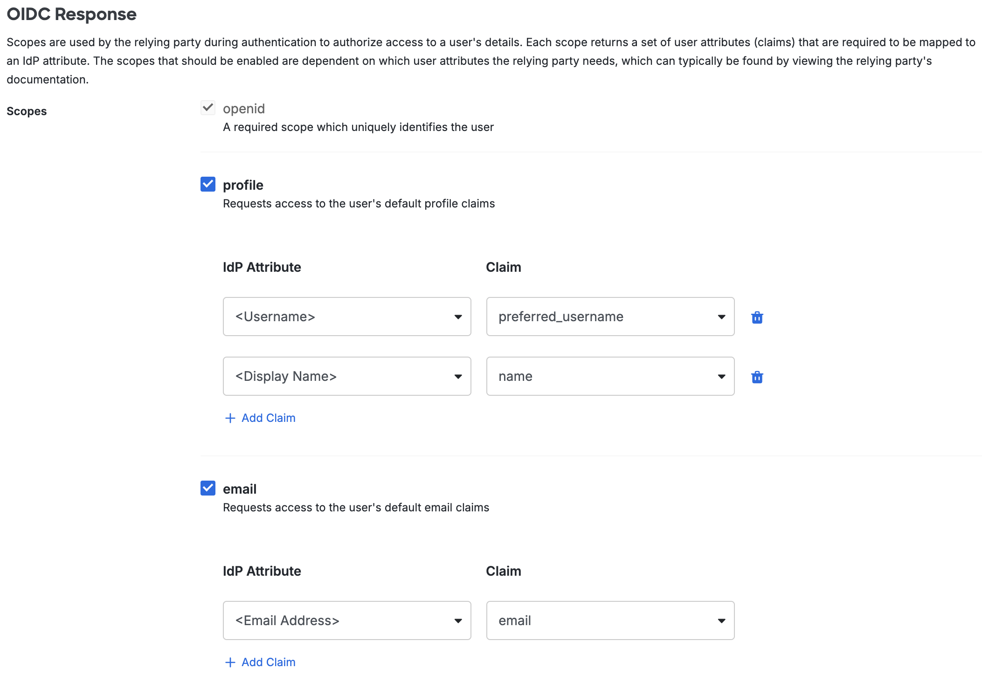Open the email claim dropdown
This screenshot has height=675, width=982.
click(610, 620)
